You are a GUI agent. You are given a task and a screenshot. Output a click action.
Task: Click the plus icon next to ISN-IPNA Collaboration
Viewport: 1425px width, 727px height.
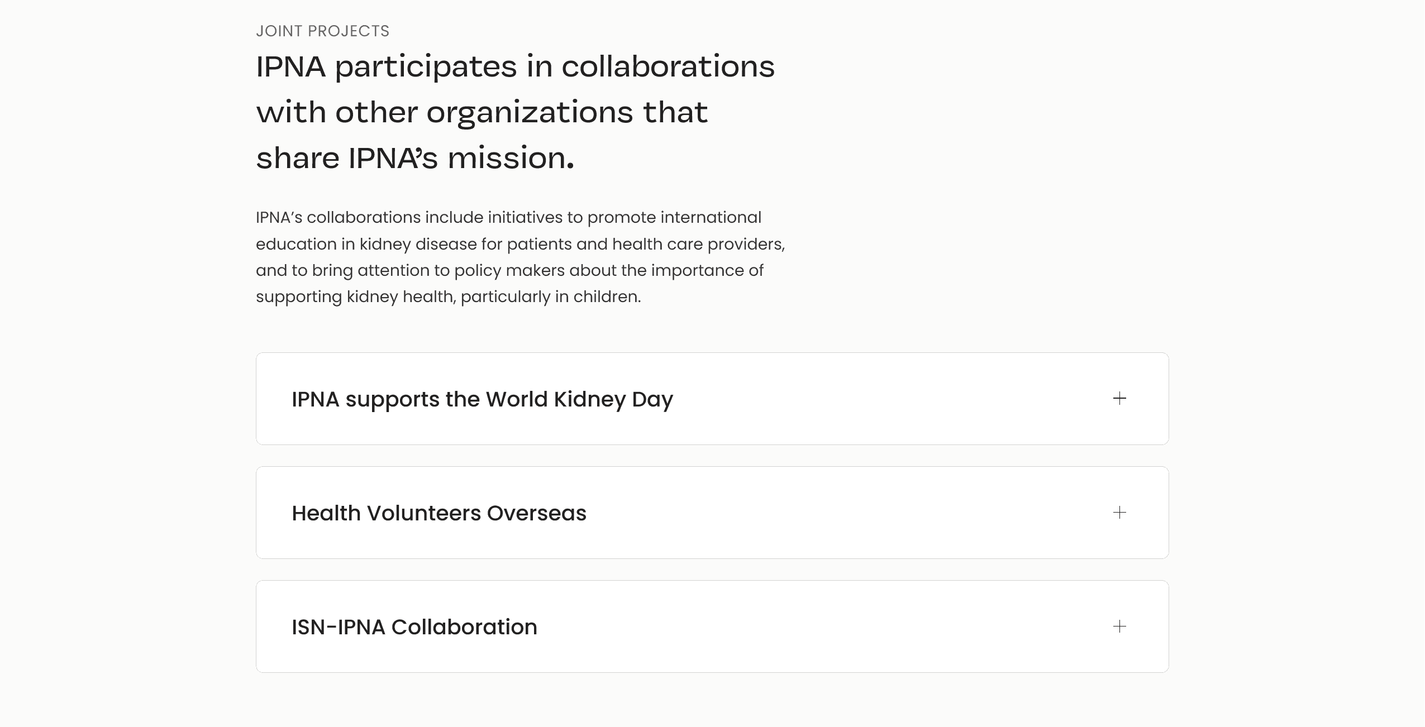coord(1119,626)
